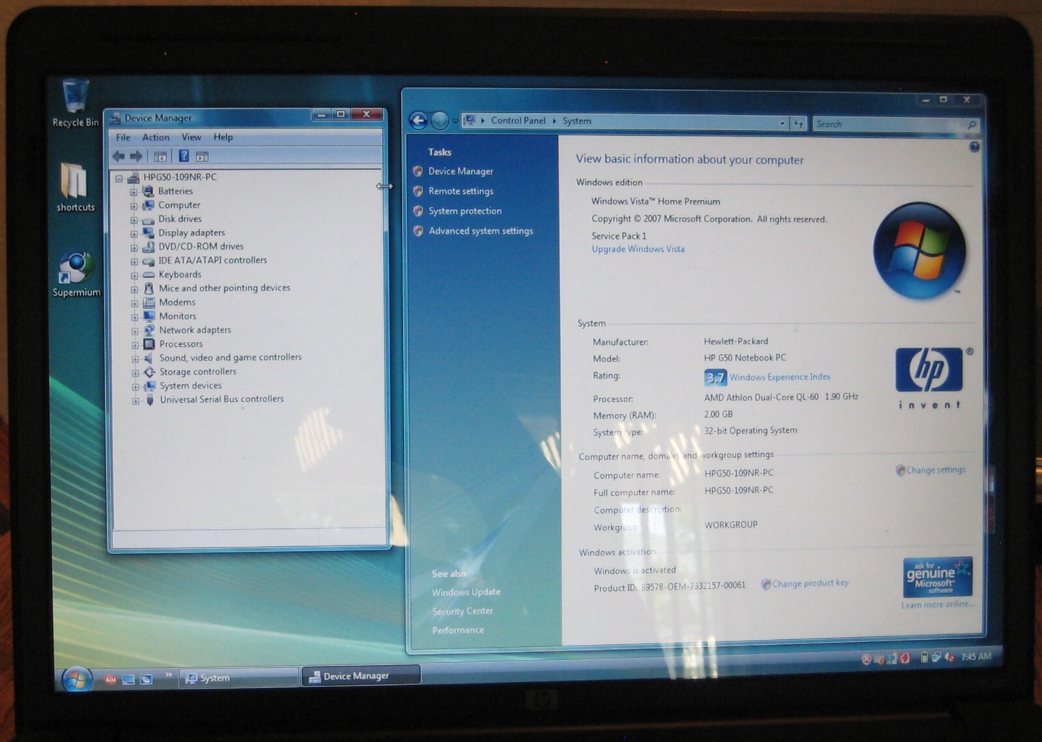Screen dimensions: 1042x742
Task: Click Switch between windows icon in Quick Launch
Action: [x=147, y=680]
